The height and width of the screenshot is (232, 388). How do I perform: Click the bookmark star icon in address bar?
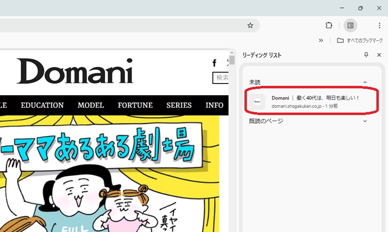coord(250,25)
